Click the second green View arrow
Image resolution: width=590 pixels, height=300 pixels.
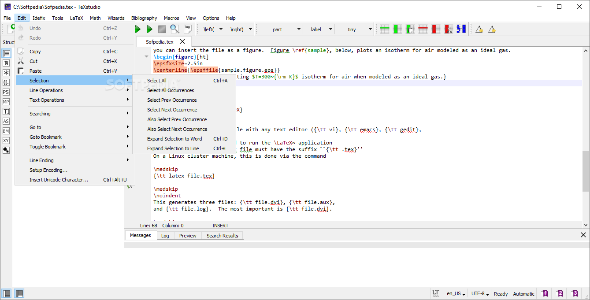150,30
